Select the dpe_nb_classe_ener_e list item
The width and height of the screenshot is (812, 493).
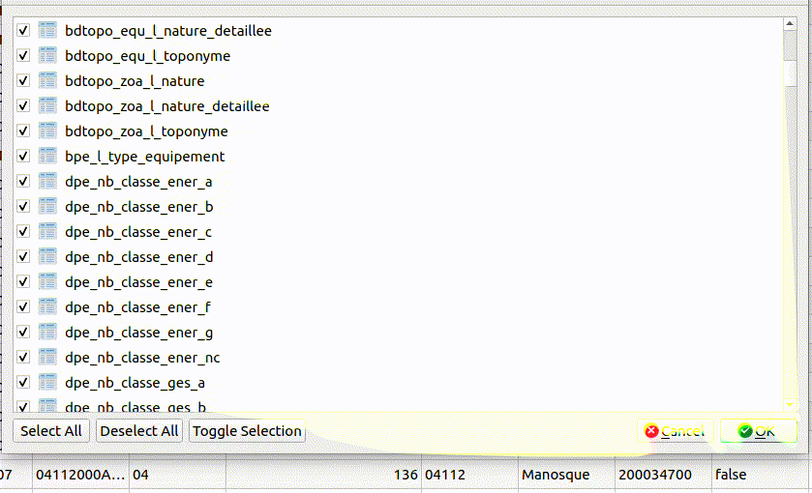point(138,282)
